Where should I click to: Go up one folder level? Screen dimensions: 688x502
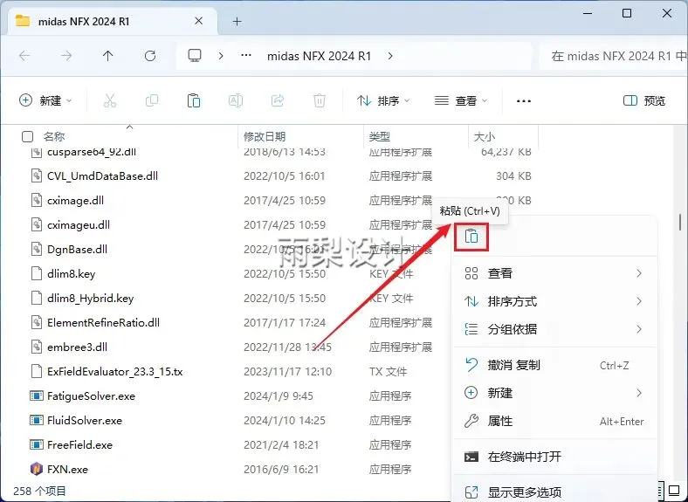(x=108, y=56)
